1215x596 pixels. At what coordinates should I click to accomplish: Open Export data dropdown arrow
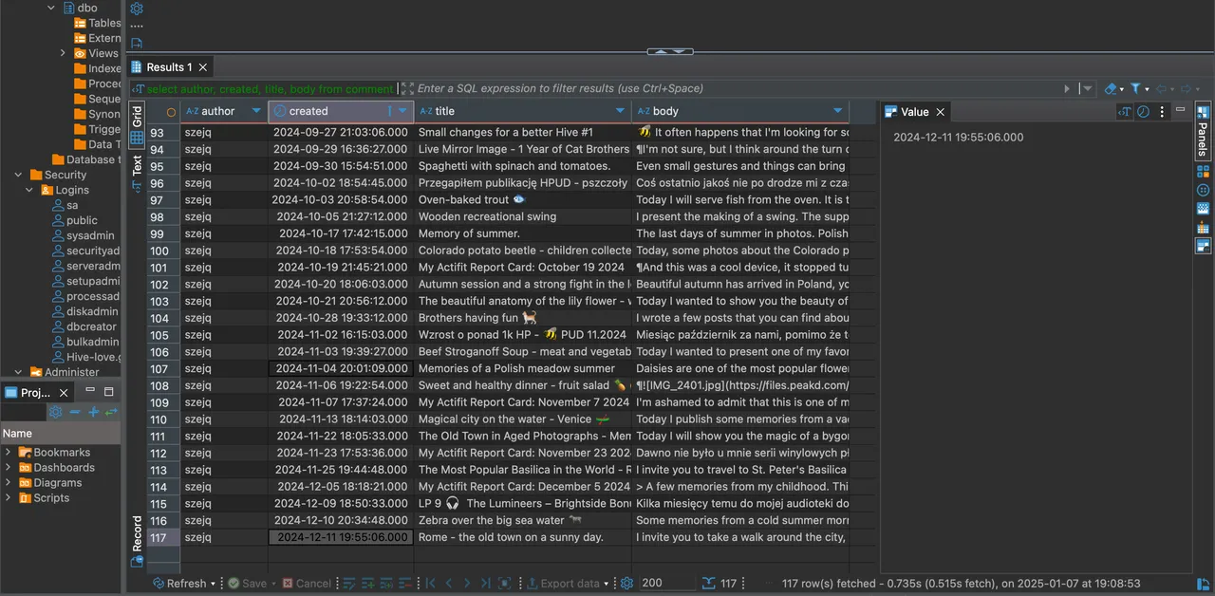[x=607, y=584]
